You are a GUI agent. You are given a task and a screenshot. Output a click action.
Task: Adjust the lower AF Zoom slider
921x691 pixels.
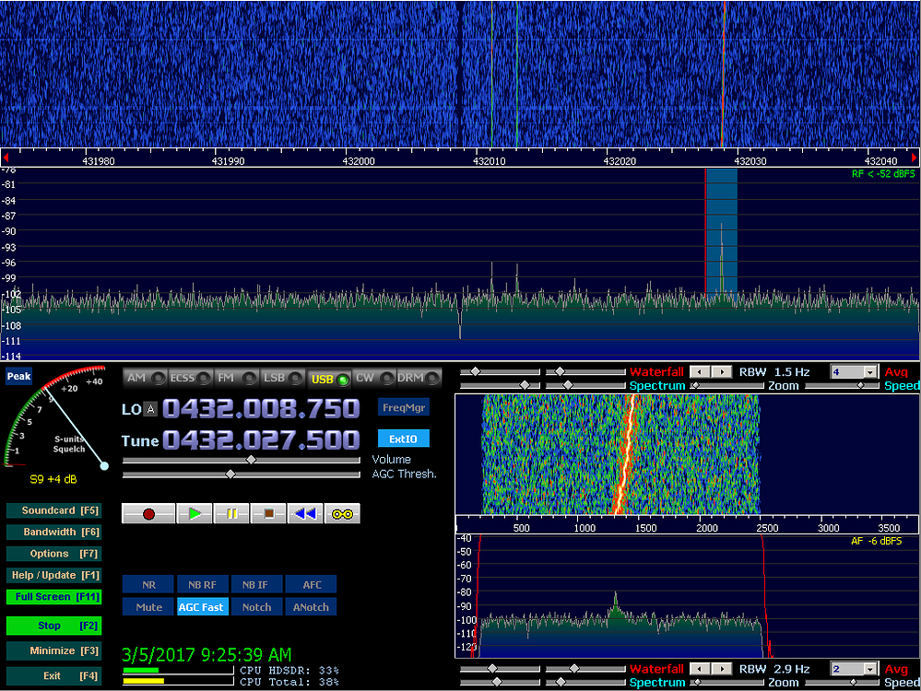pos(726,682)
